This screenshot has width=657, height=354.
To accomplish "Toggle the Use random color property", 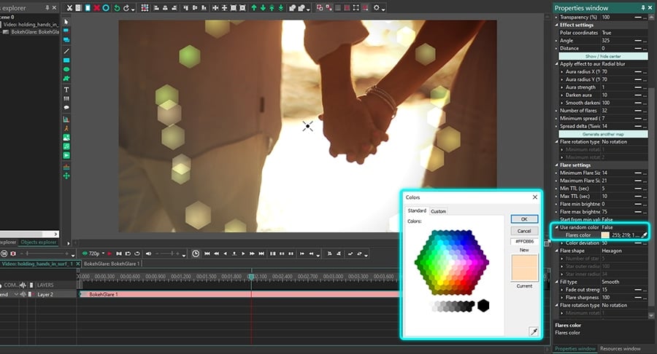I will (607, 227).
